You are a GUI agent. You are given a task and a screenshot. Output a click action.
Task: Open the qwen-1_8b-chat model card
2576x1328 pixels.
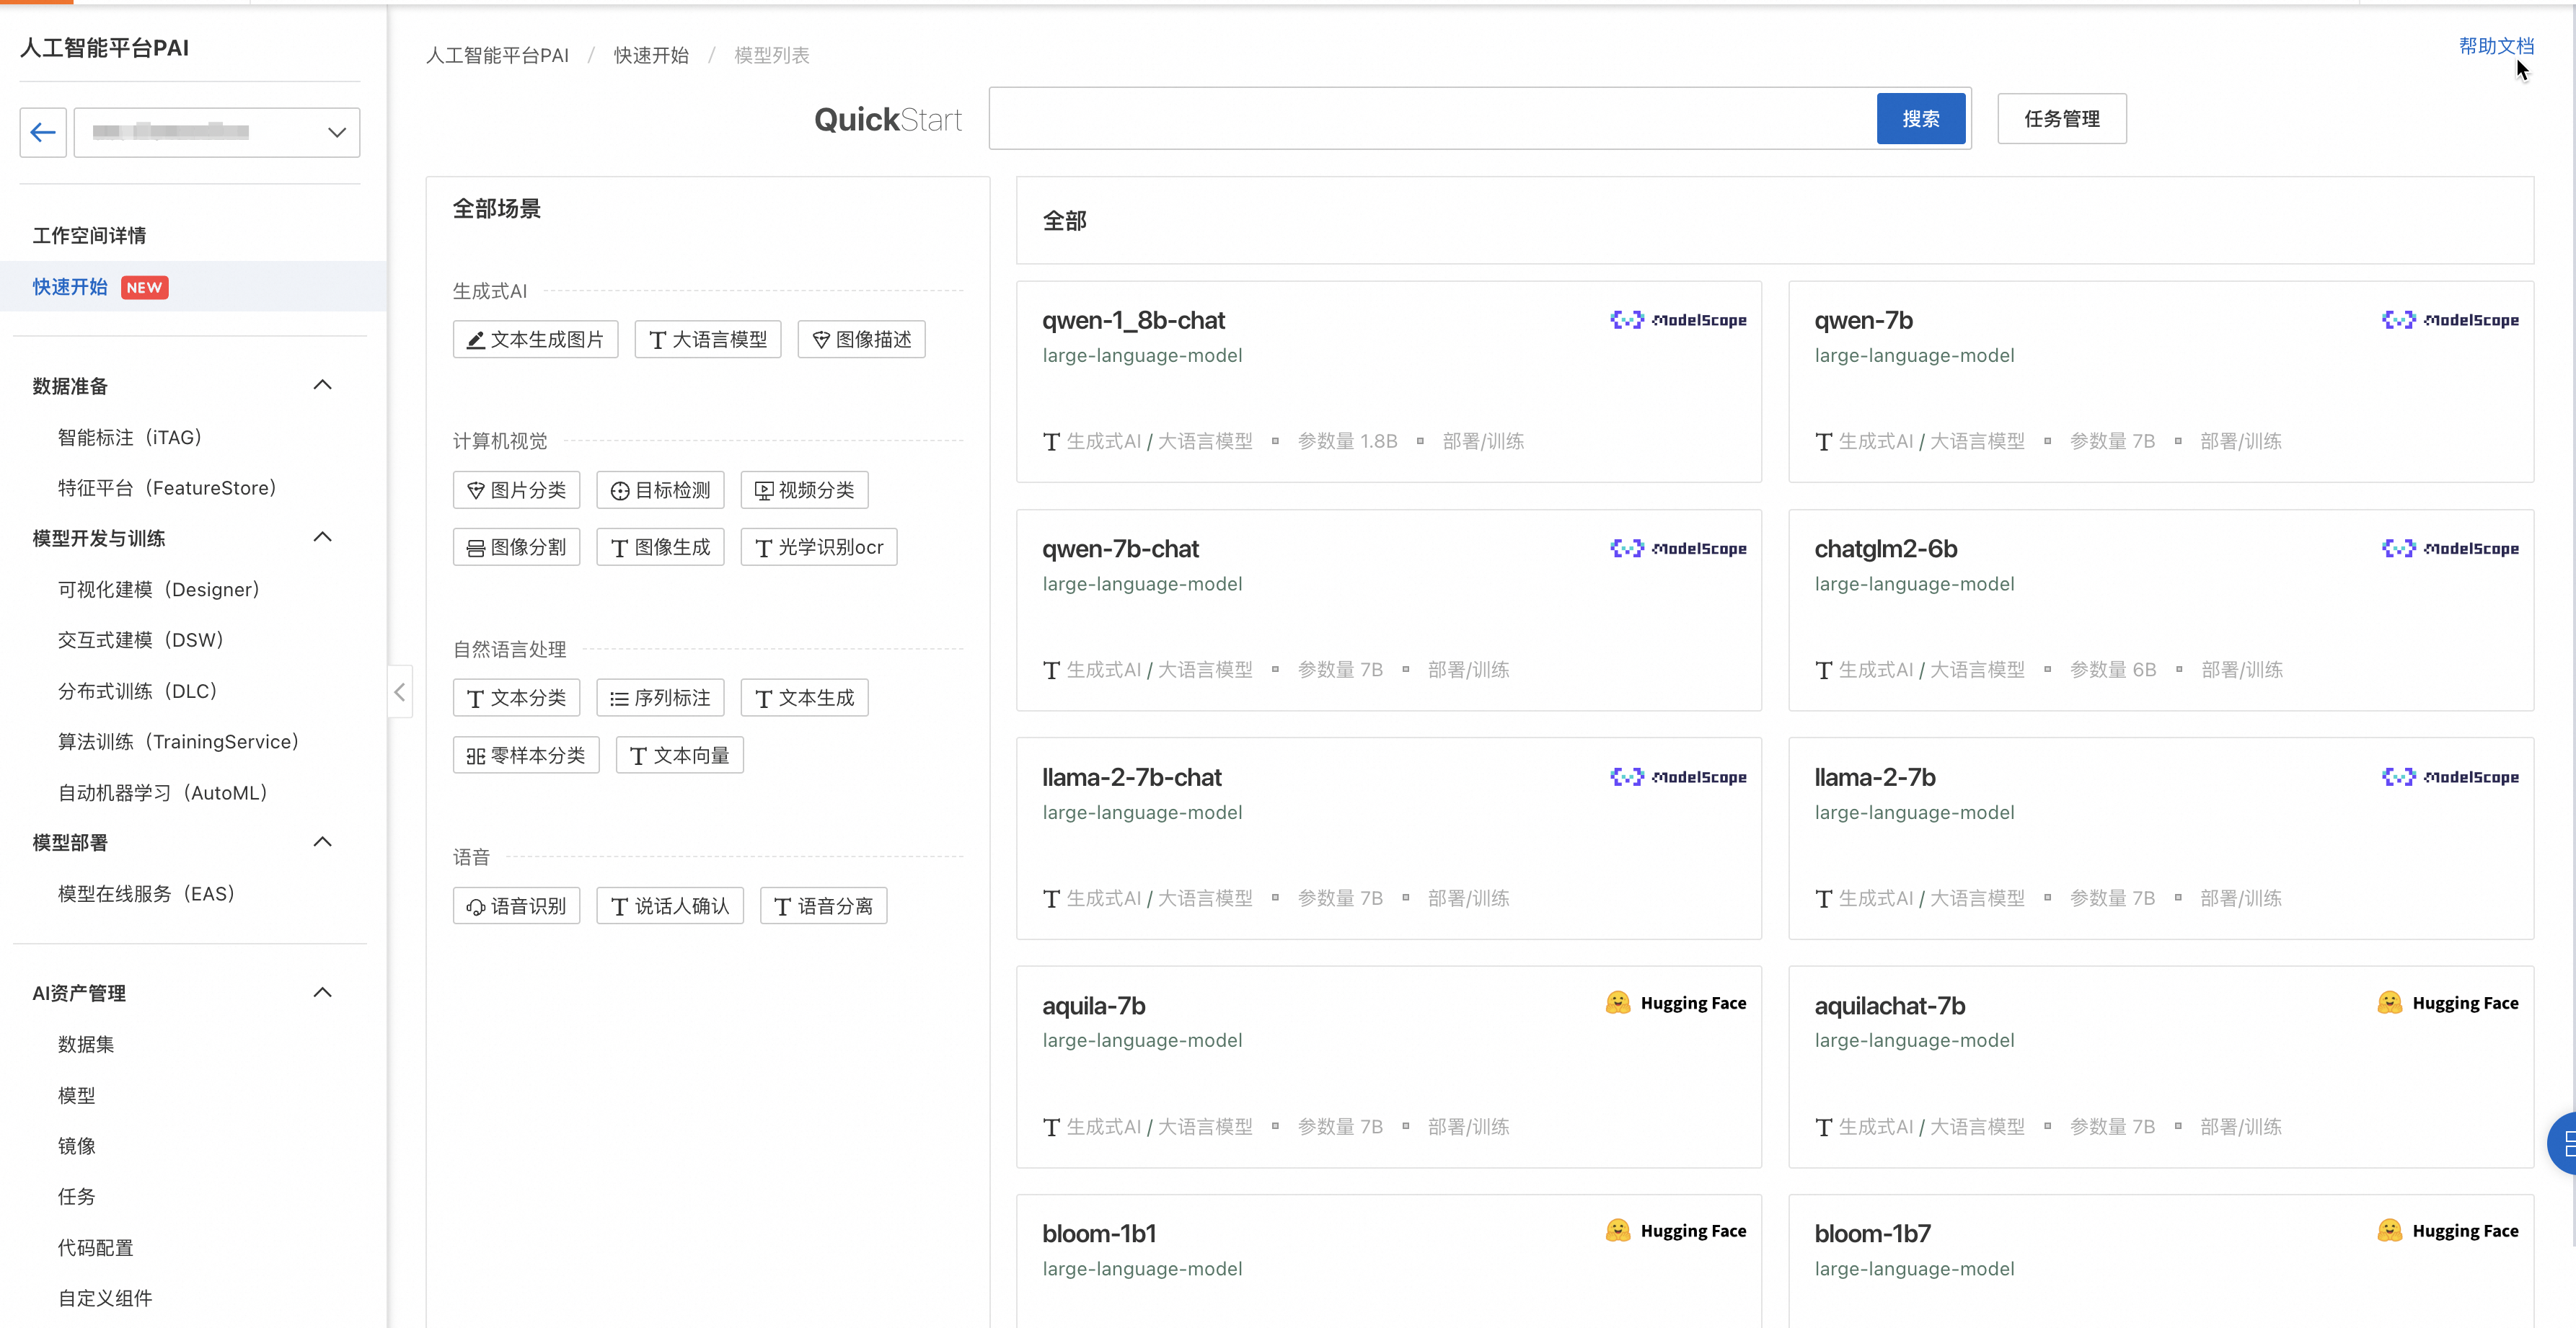coord(1389,382)
